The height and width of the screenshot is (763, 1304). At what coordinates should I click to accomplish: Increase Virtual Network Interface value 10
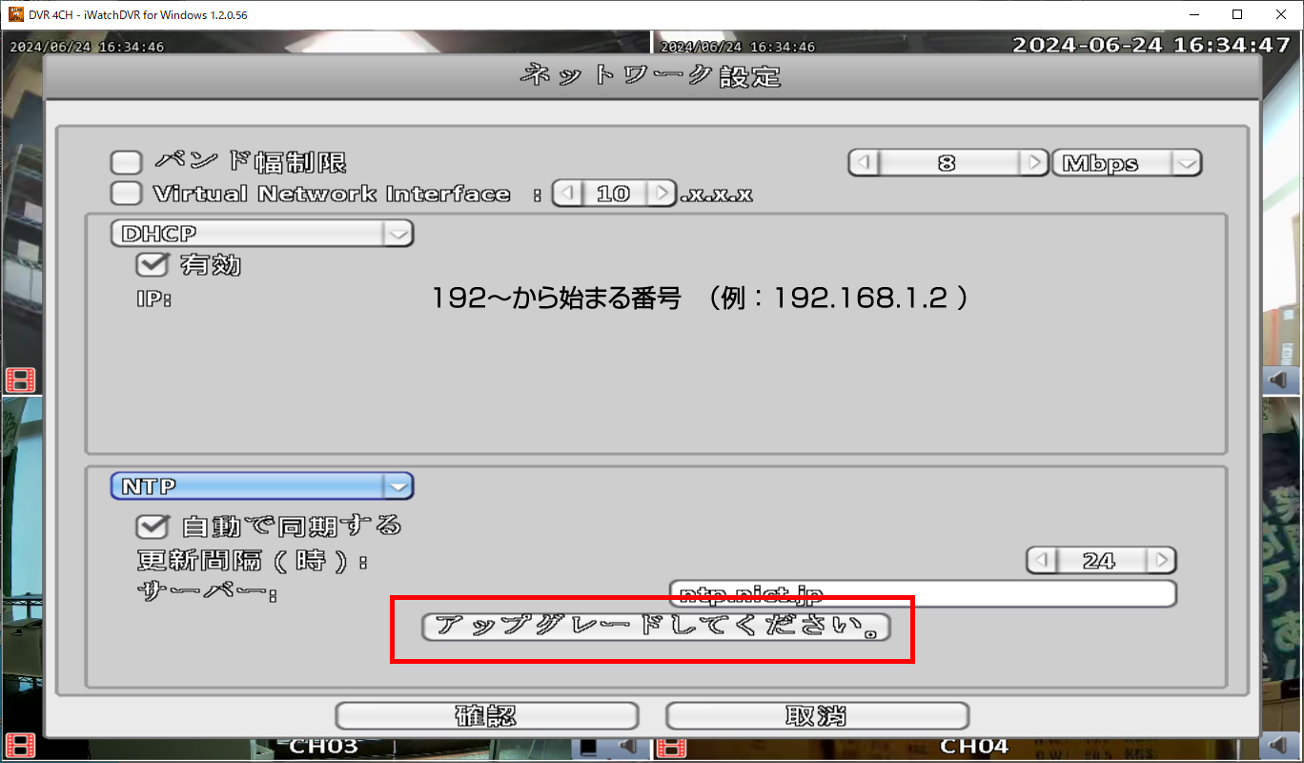point(661,194)
